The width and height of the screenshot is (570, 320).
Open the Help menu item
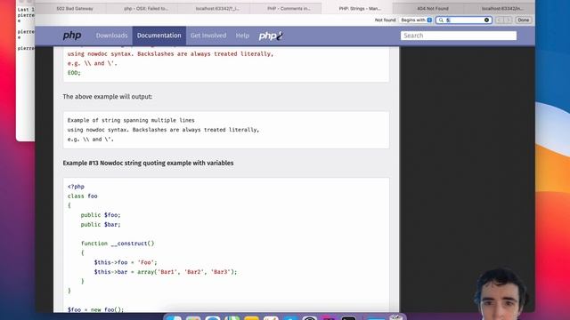point(242,36)
